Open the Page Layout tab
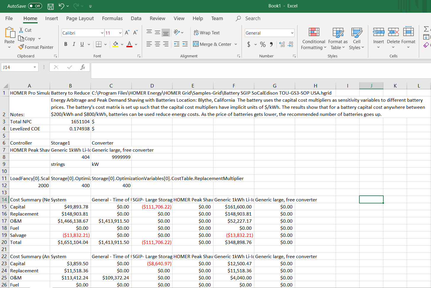This screenshot has height=288, width=431. coord(80,18)
